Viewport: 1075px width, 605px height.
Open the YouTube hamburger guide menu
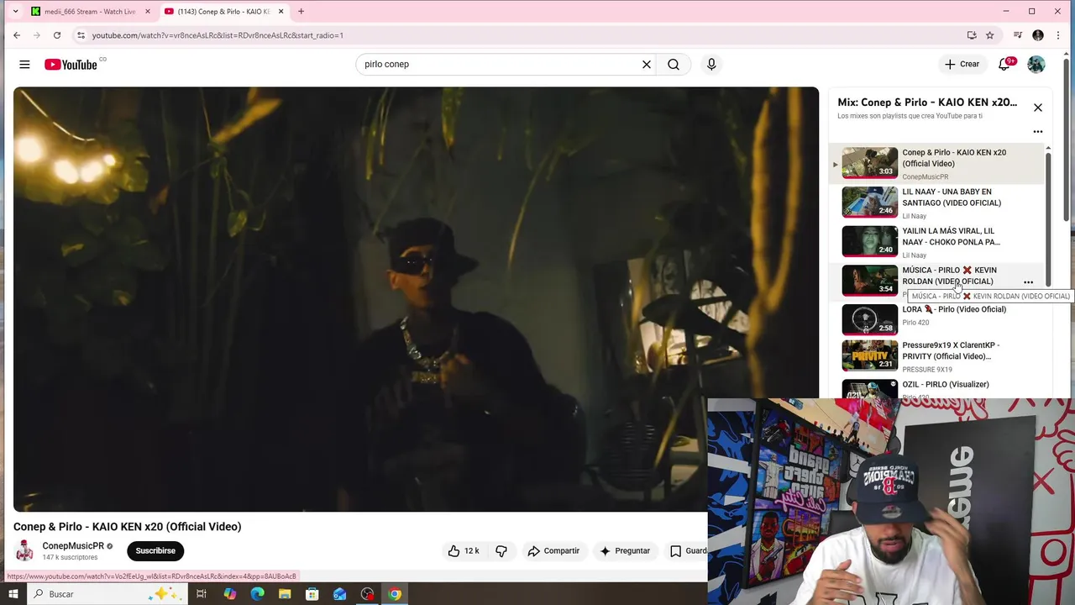[x=24, y=65]
